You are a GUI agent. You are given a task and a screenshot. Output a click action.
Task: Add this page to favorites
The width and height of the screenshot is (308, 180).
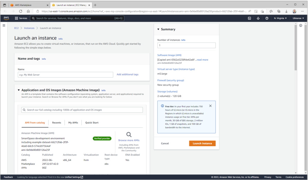click(262, 11)
